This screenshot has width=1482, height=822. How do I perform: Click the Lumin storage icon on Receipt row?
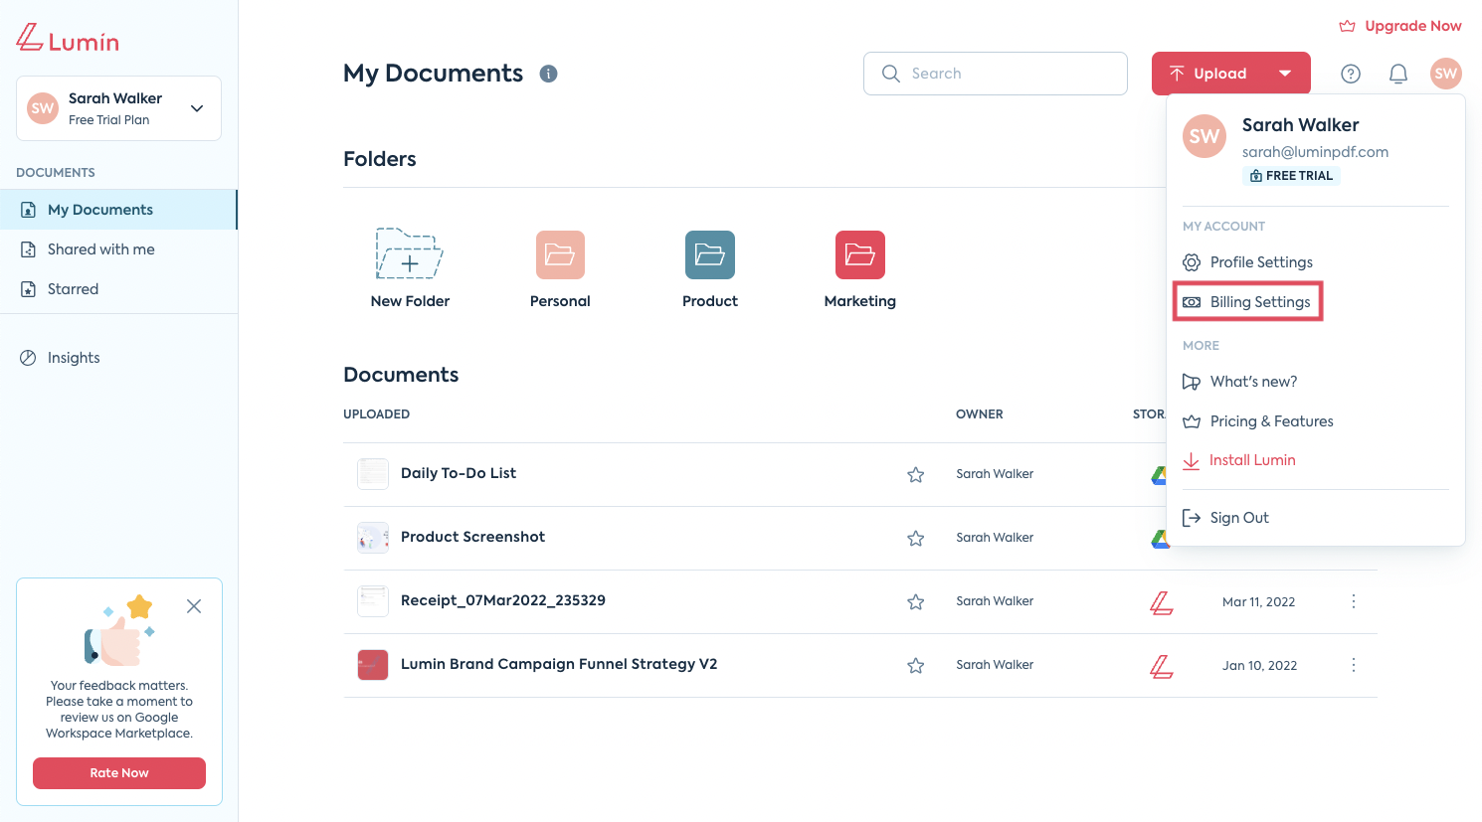point(1162,602)
